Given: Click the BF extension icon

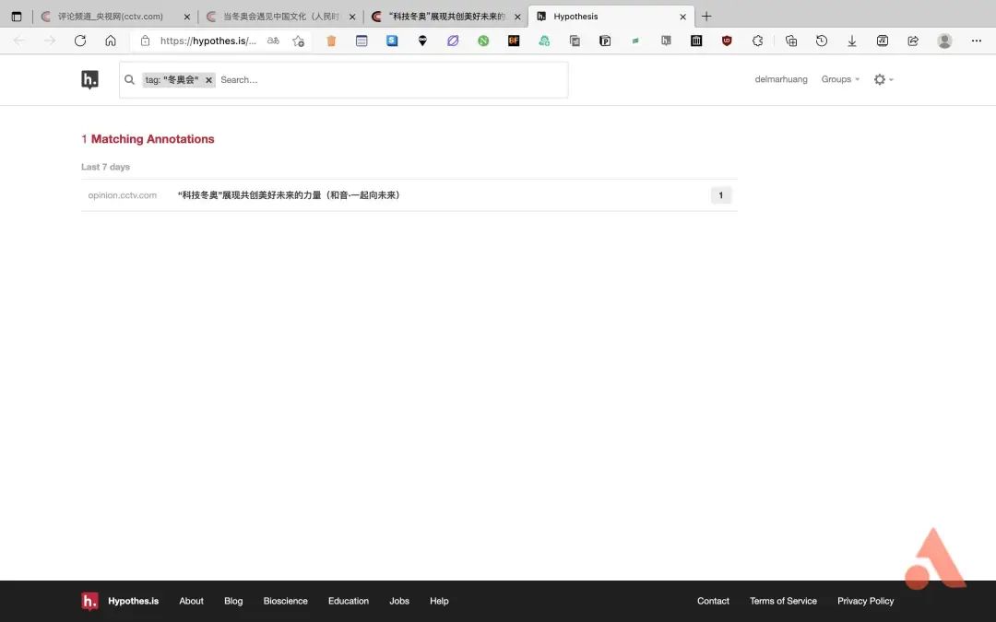Looking at the screenshot, I should coord(514,41).
